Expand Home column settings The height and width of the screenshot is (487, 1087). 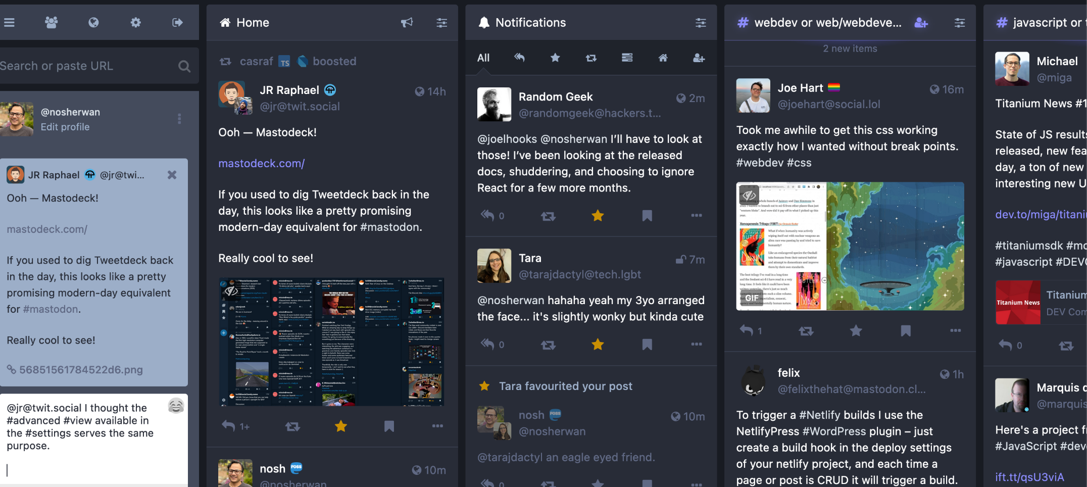coord(441,22)
